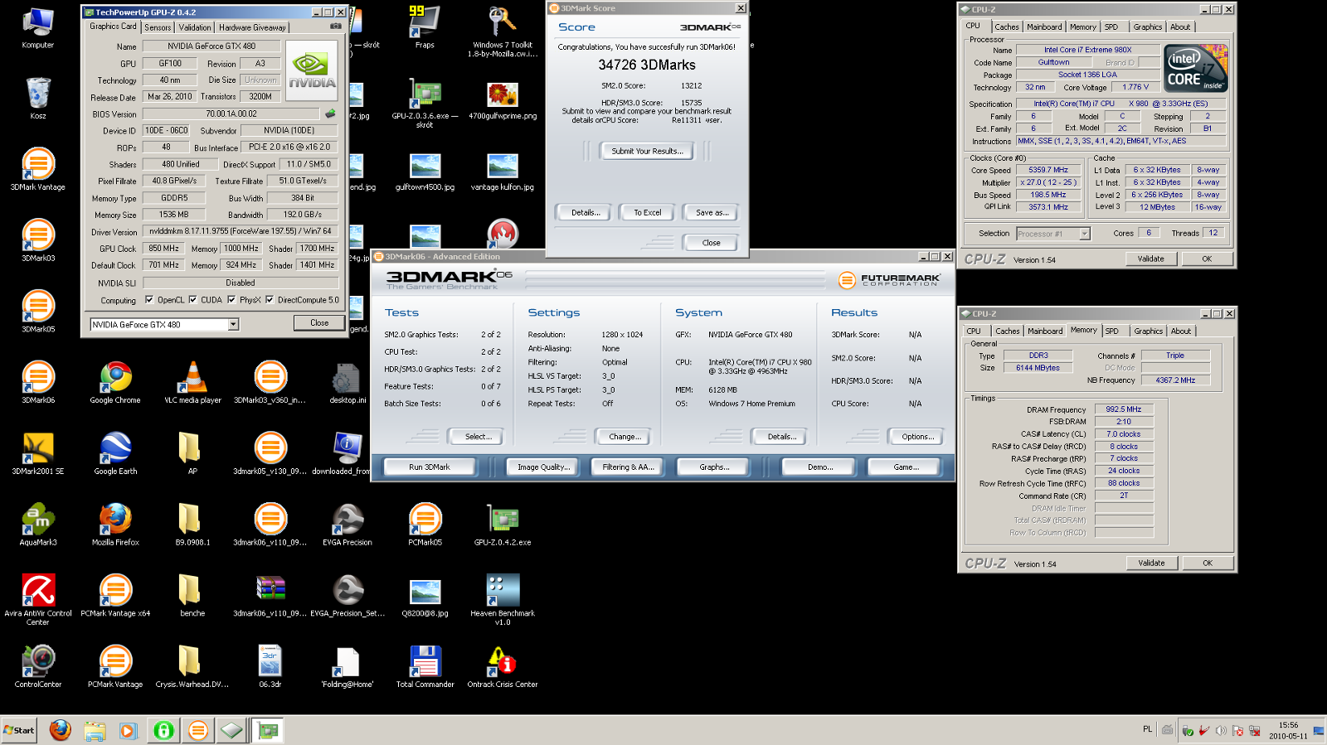The width and height of the screenshot is (1327, 745).
Task: Click the BIOS Version field in GPU-Z
Action: coord(231,114)
